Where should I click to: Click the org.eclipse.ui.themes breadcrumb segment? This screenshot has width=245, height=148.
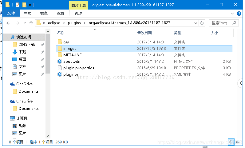[129, 23]
